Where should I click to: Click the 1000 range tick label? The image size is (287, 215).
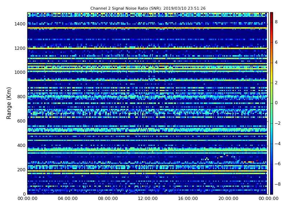point(20,72)
